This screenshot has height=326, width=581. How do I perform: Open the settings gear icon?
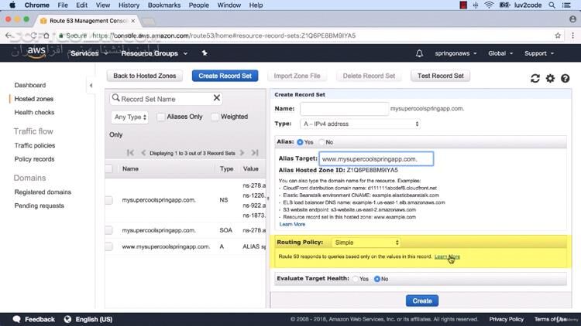click(550, 78)
